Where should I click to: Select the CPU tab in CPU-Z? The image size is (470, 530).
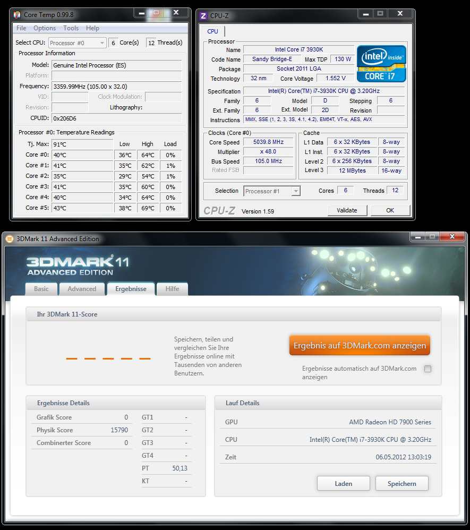click(x=212, y=31)
